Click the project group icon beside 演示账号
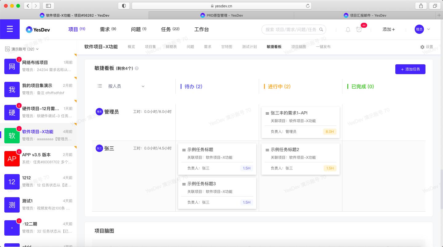The height and width of the screenshot is (247, 443). click(7, 49)
